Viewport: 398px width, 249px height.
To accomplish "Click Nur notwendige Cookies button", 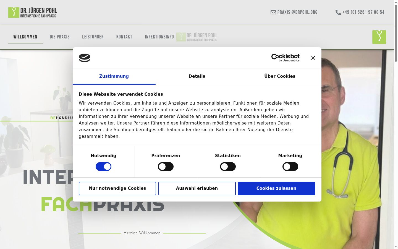I will [117, 188].
